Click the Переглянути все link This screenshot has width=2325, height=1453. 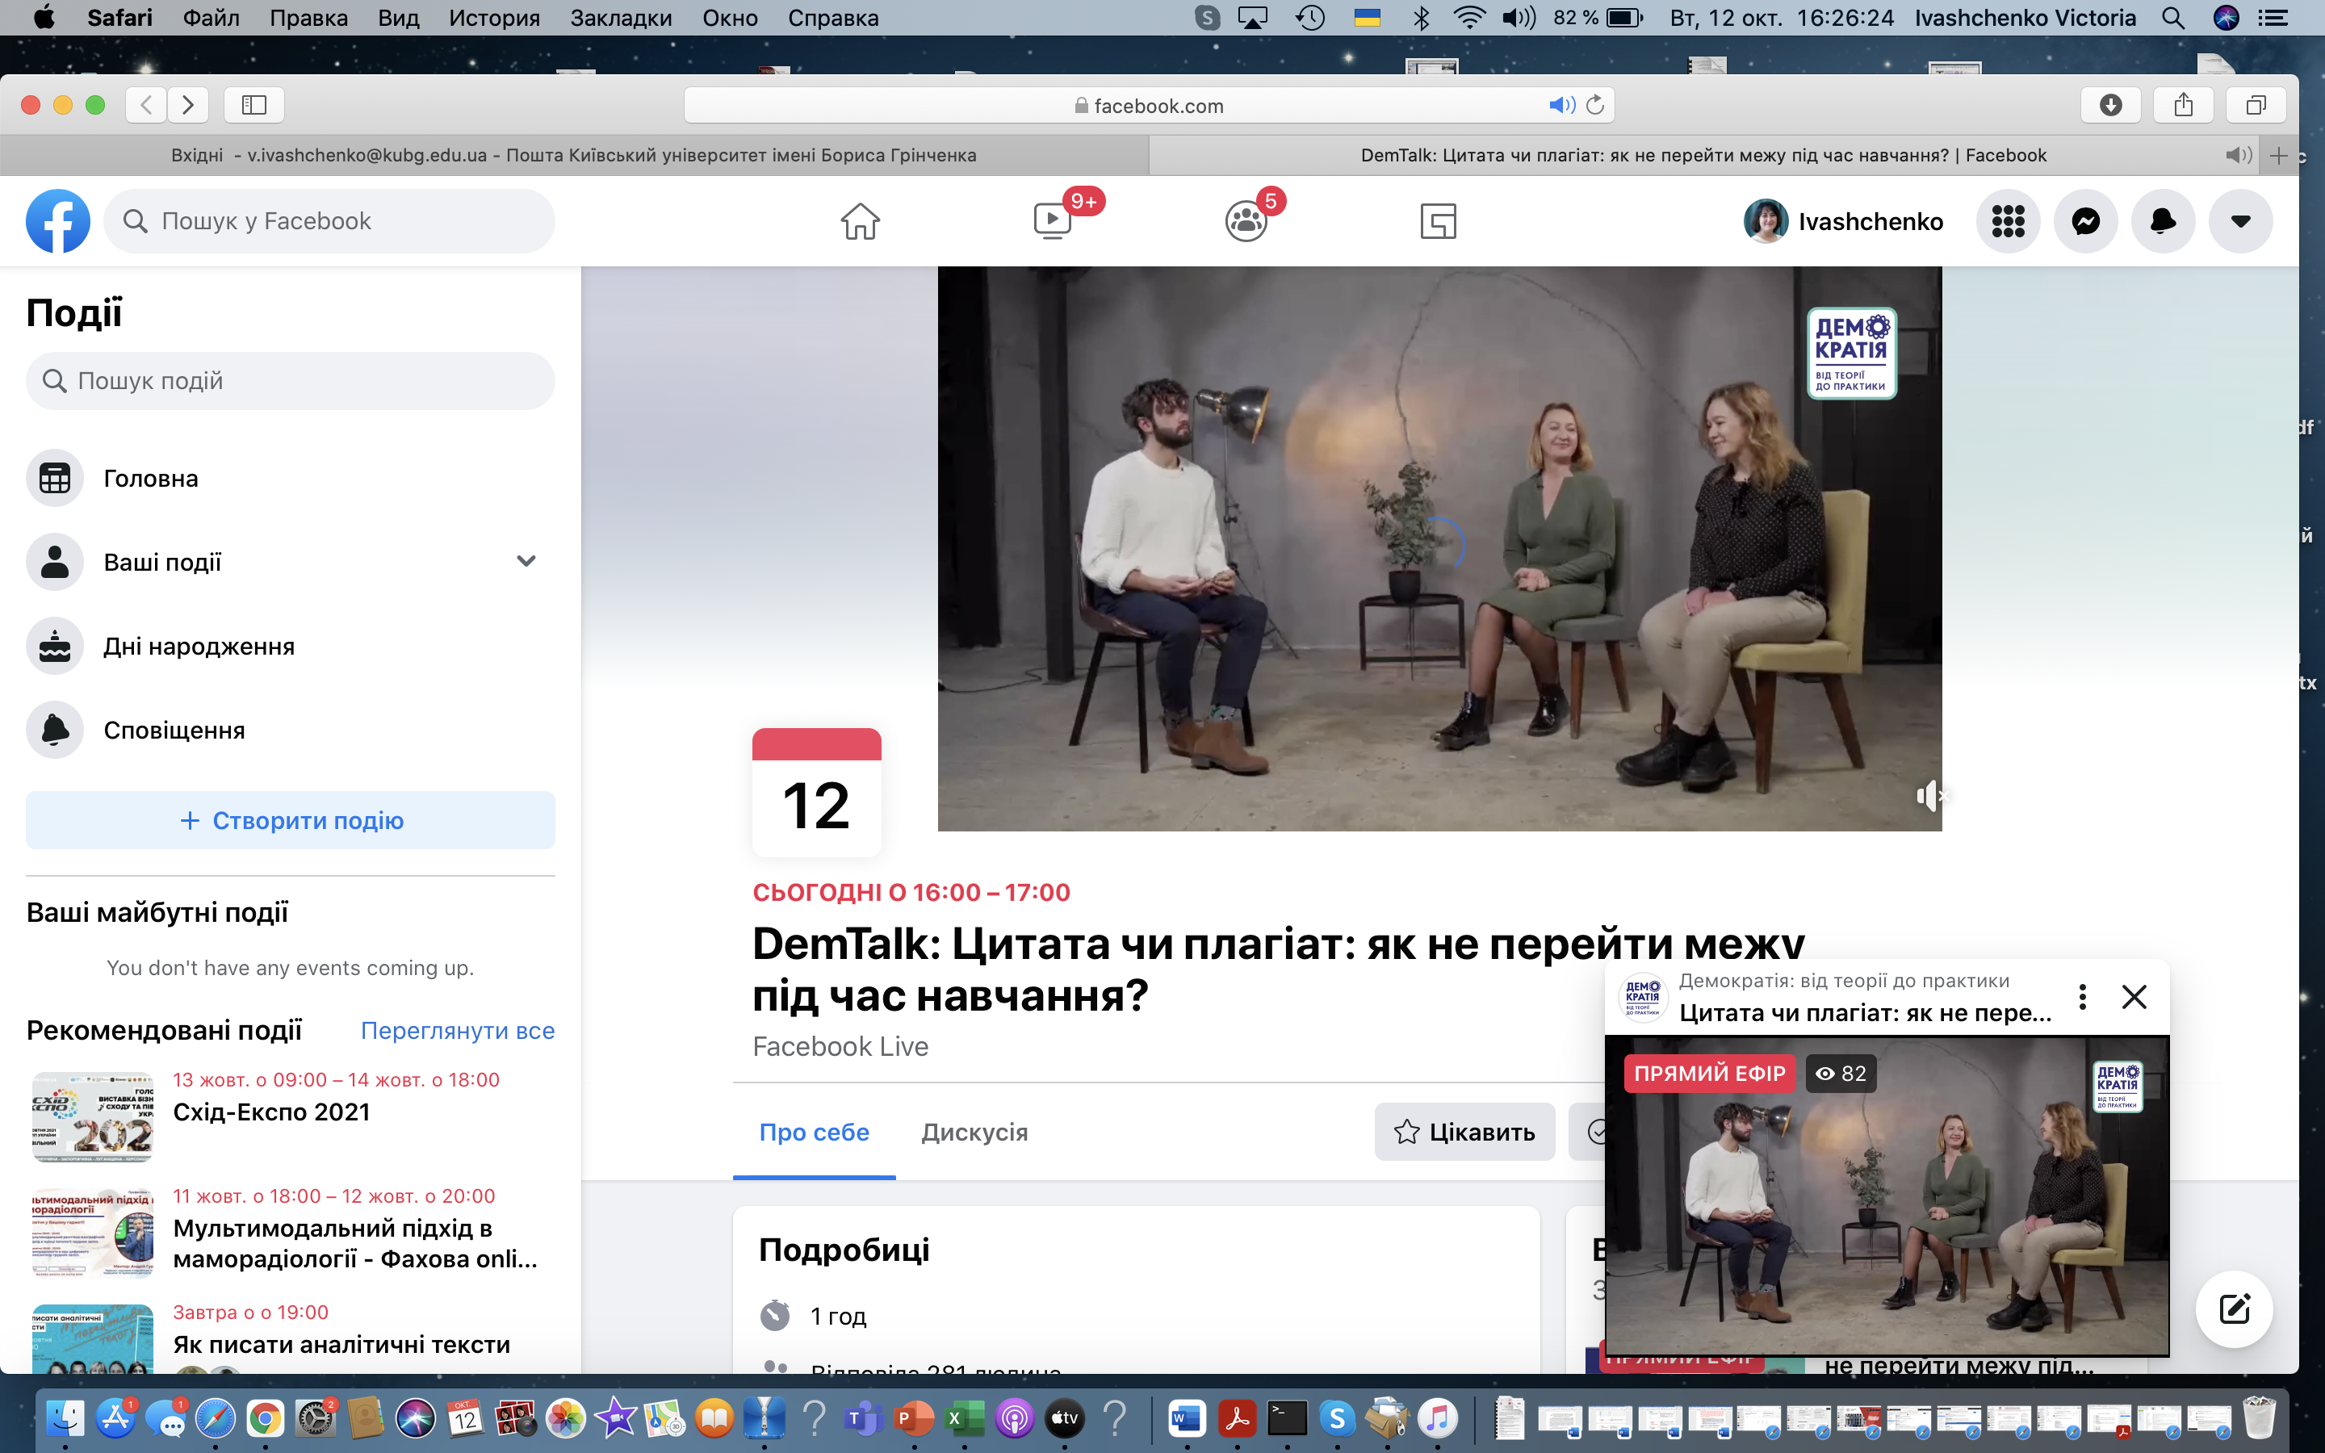point(457,1030)
